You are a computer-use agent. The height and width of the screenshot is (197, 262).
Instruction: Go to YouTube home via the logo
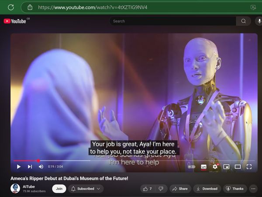15,21
